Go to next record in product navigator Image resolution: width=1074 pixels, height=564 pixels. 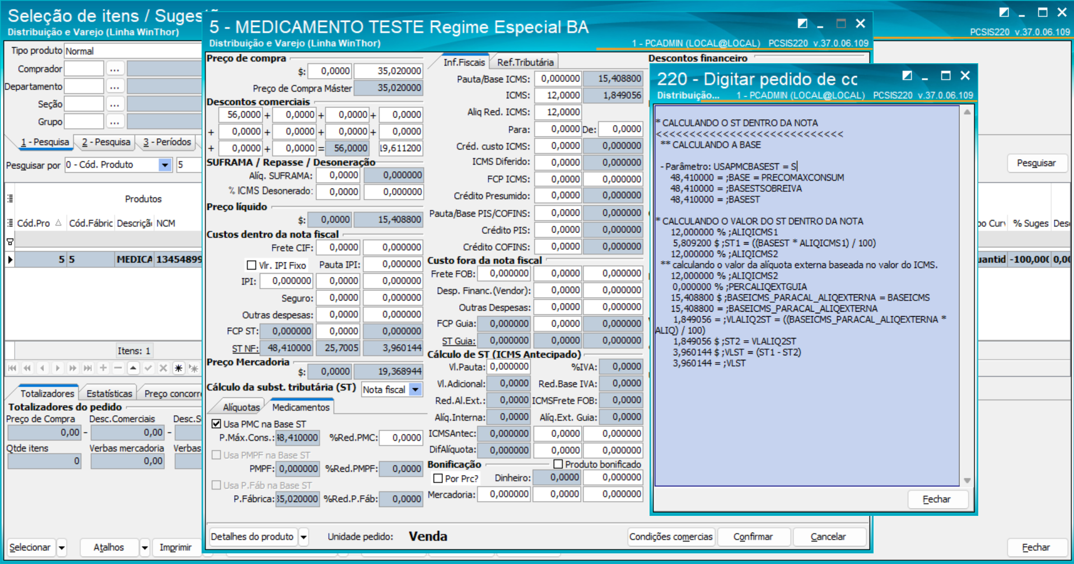(x=58, y=368)
